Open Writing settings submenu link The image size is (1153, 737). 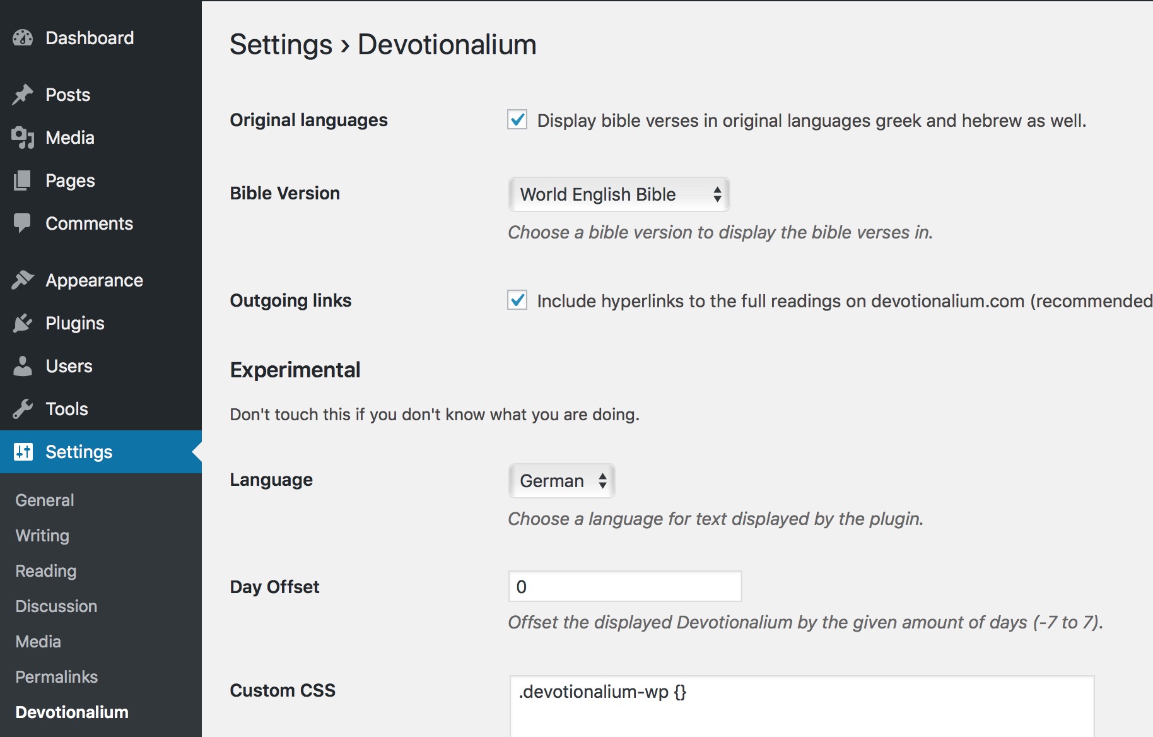click(x=42, y=536)
